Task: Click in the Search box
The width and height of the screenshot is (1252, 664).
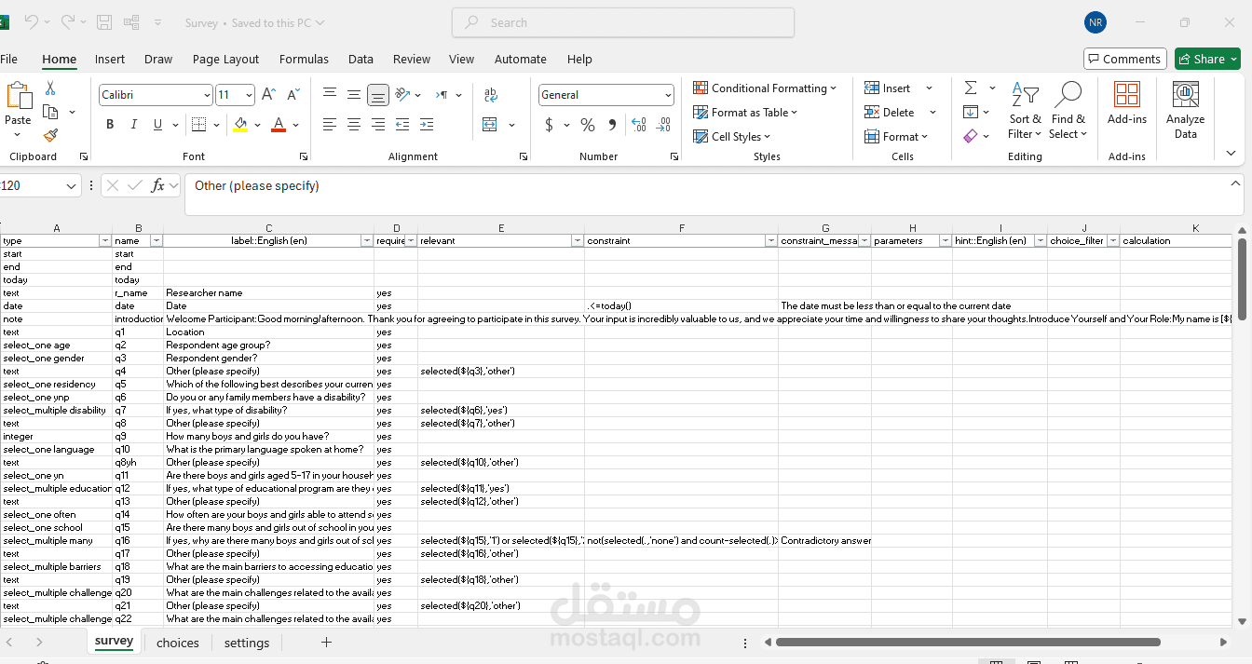Action: coord(623,22)
